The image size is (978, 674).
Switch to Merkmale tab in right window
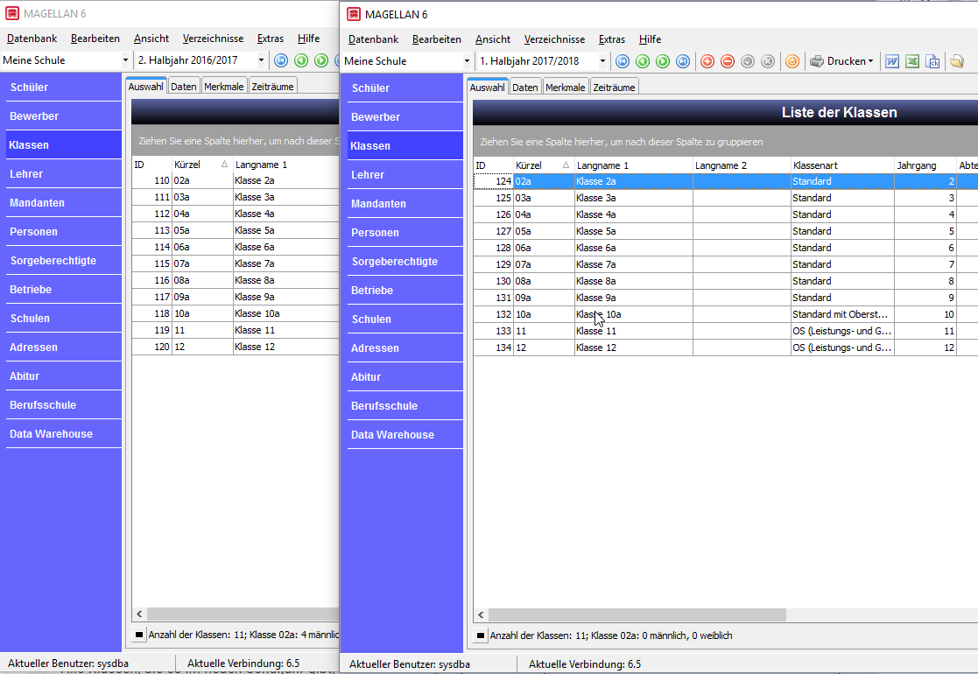click(565, 88)
